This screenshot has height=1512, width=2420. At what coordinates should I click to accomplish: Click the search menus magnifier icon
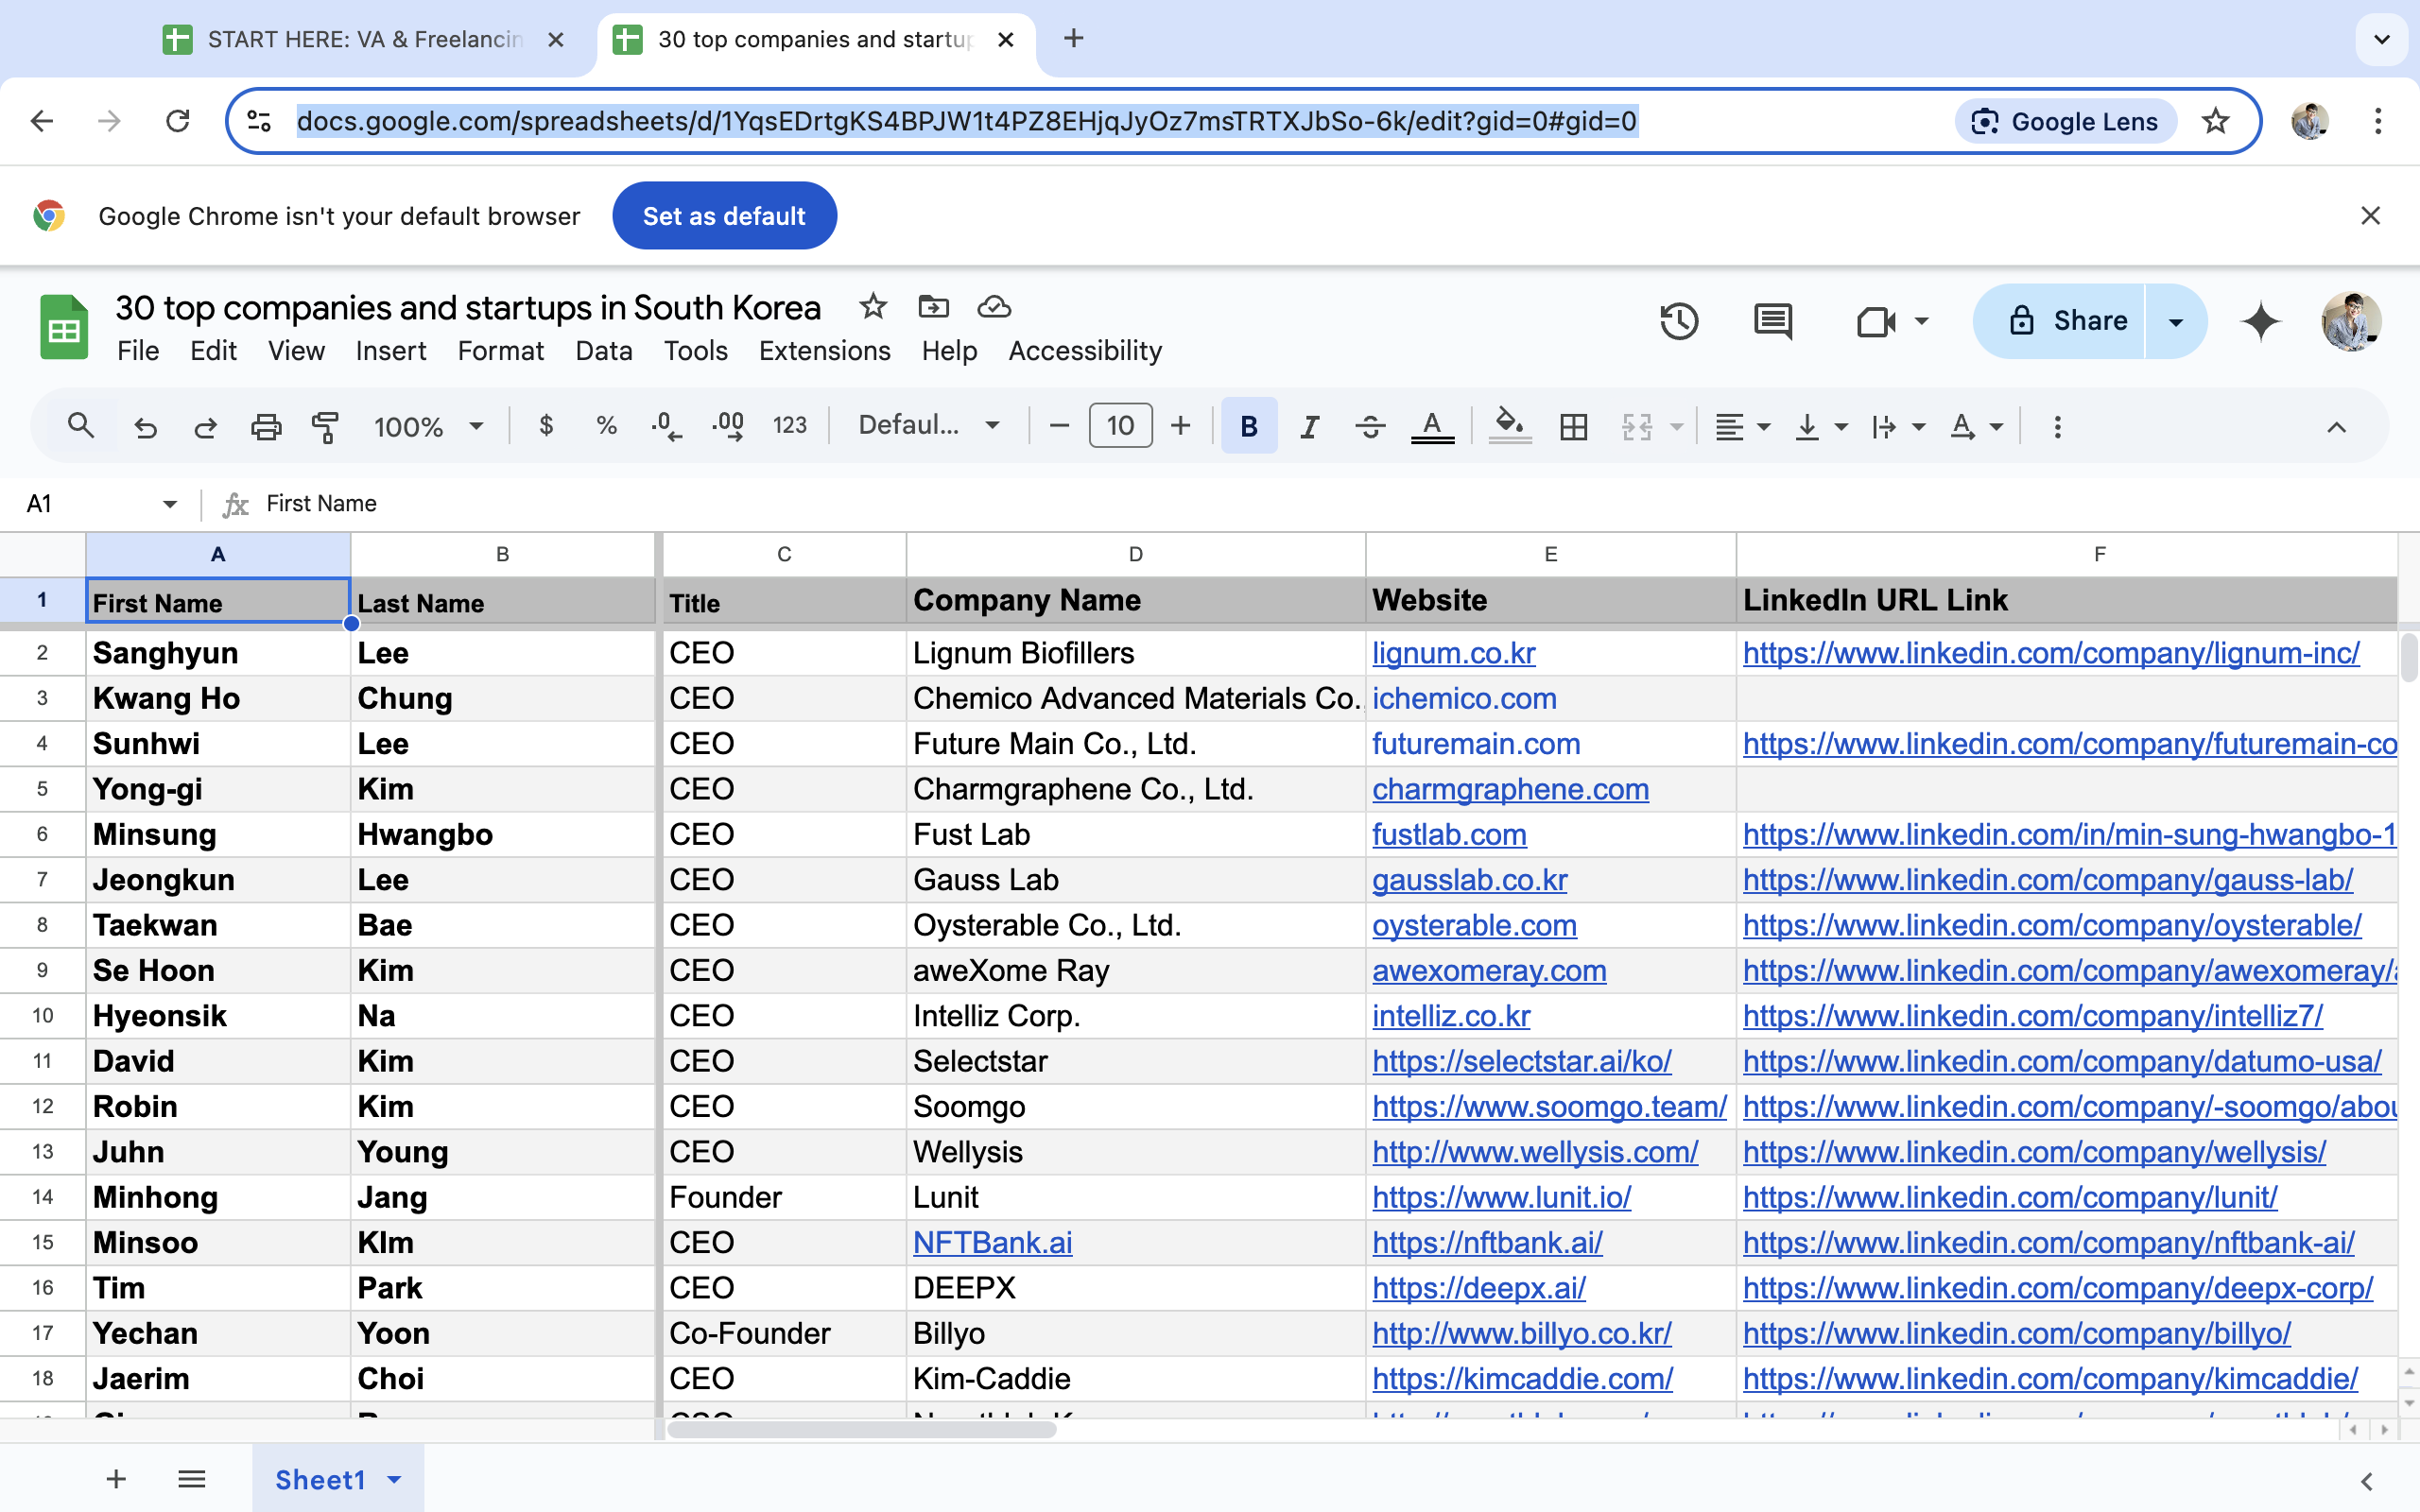pyautogui.click(x=81, y=426)
